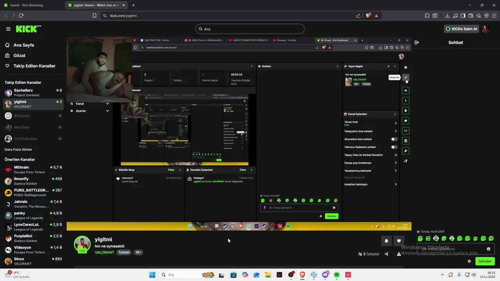Select the first green Kick emote
Image resolution: width=500 pixels, height=281 pixels.
coord(420,238)
